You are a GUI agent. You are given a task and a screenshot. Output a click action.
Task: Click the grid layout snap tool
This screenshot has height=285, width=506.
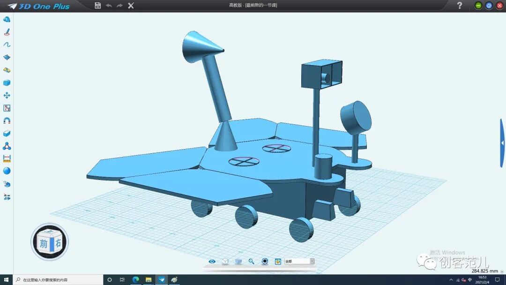pyautogui.click(x=7, y=108)
